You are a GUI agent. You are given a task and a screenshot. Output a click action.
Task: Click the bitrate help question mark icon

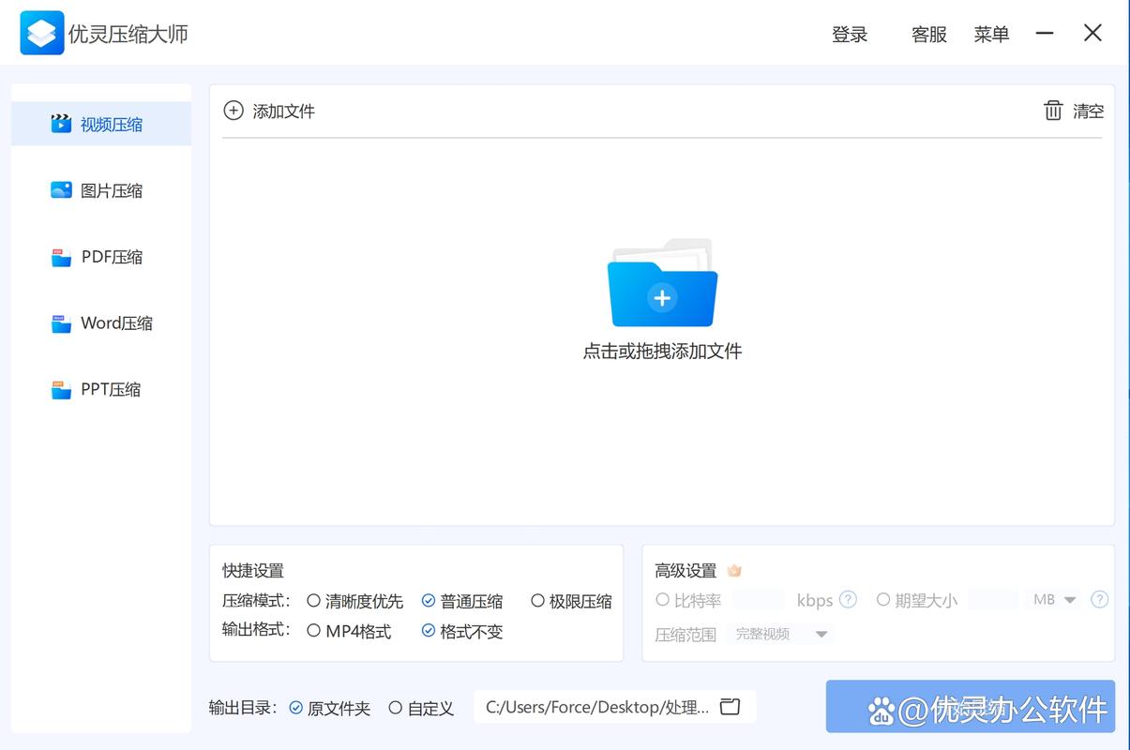(848, 600)
